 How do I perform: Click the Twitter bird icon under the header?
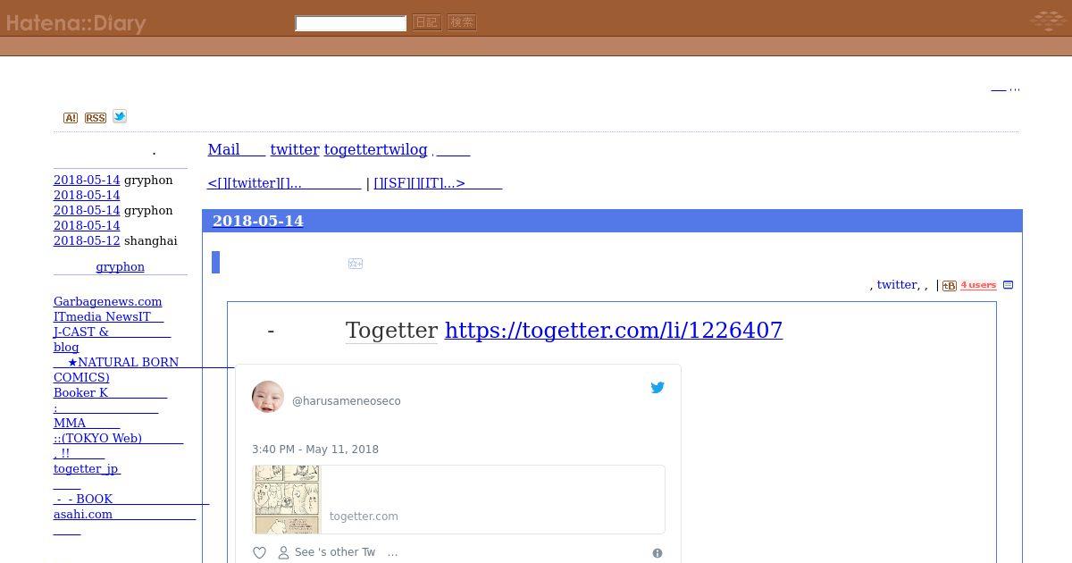(x=120, y=116)
